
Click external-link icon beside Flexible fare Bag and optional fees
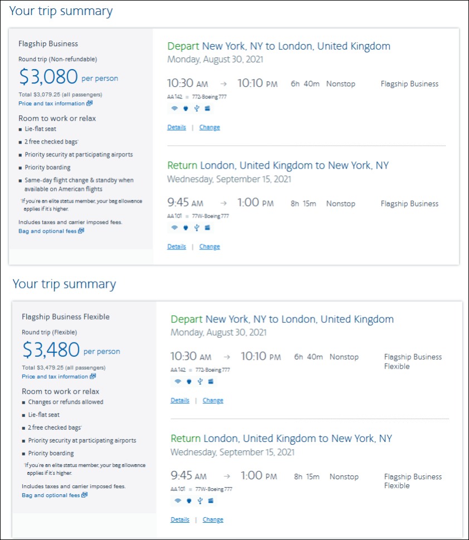pos(85,495)
